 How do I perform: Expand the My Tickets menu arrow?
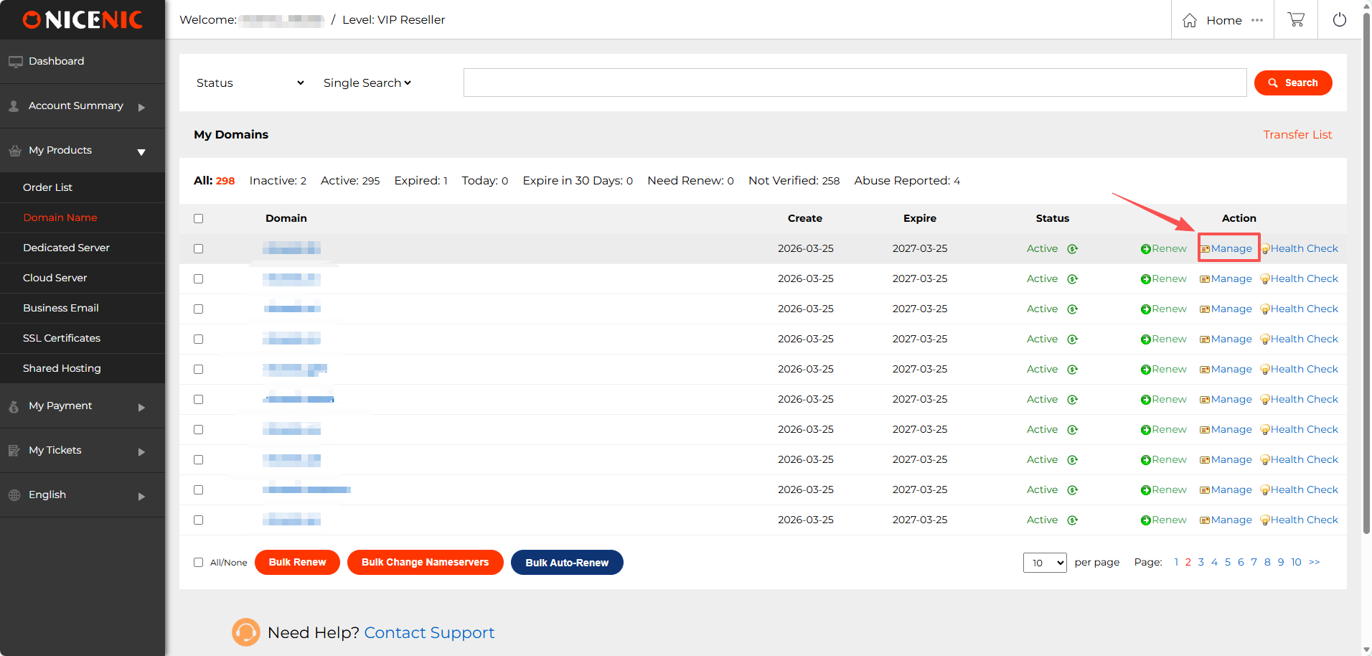141,452
